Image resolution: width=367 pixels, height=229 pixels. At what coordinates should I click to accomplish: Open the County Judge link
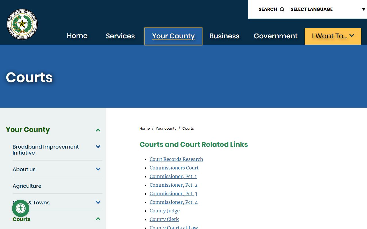click(165, 211)
